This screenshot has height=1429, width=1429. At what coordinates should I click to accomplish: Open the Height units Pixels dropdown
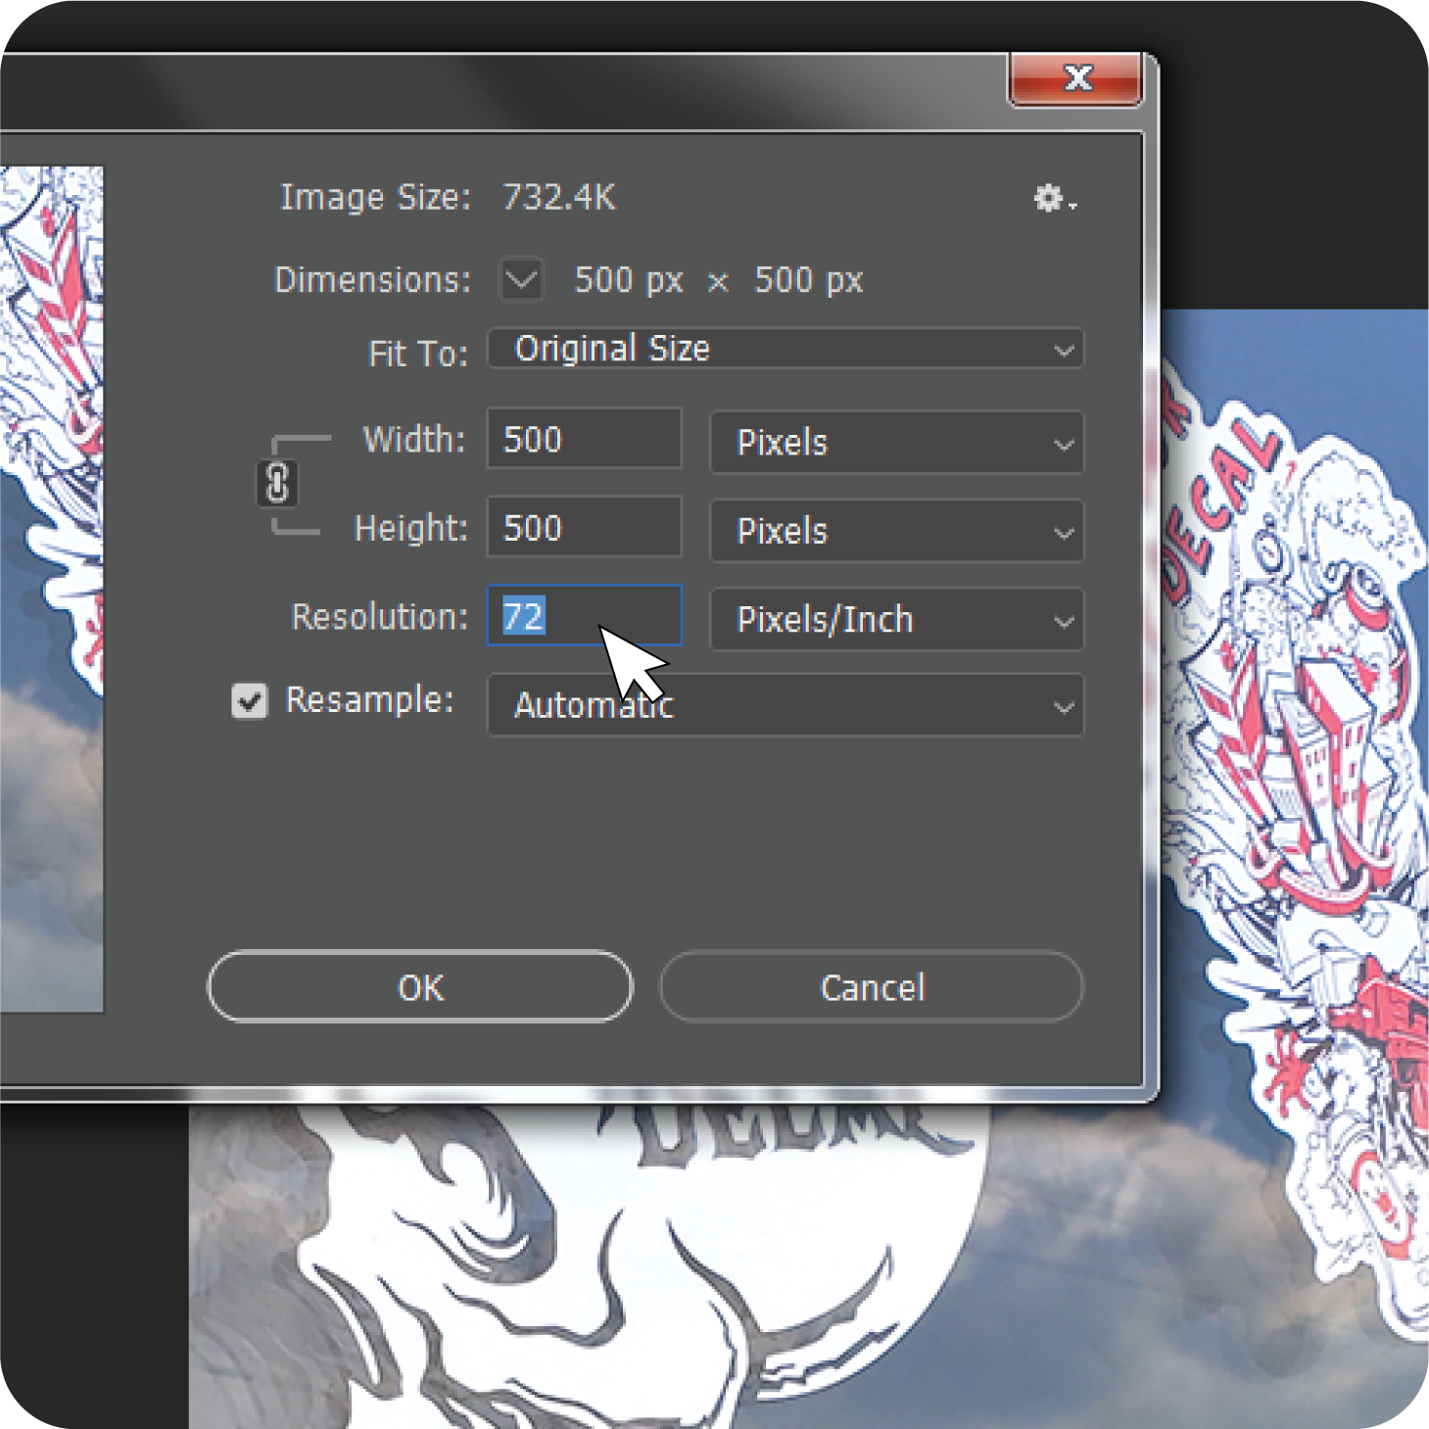pos(897,531)
